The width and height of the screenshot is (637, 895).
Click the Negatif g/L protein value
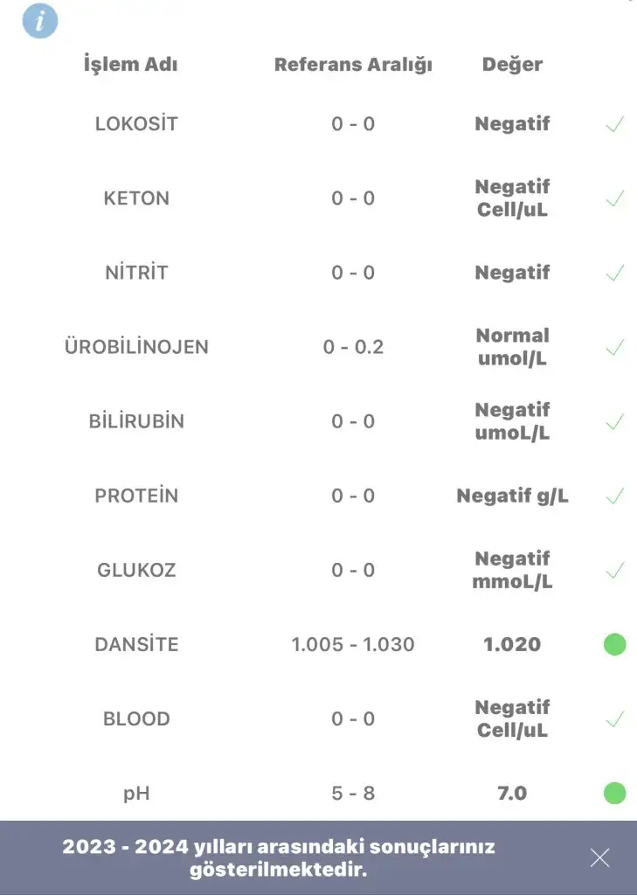[512, 496]
